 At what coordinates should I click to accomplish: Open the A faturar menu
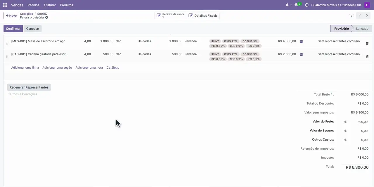[x=50, y=5]
